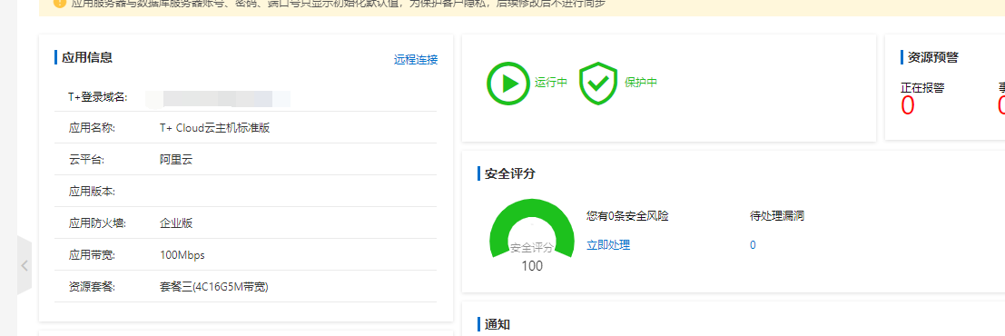Click the 应用版本 label

(x=92, y=191)
